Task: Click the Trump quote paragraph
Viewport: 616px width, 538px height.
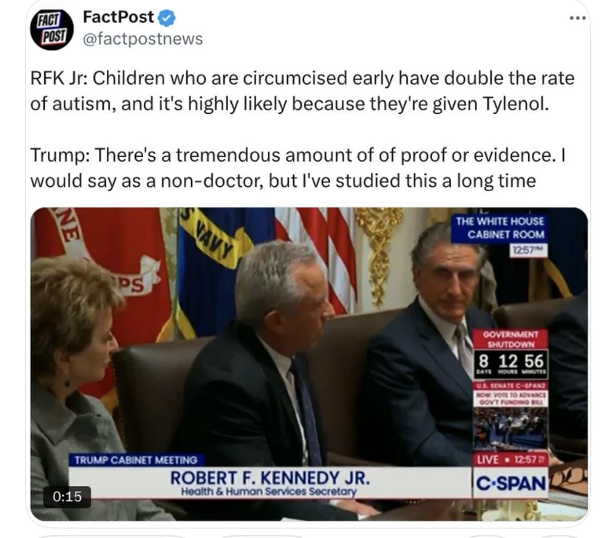Action: pos(298,168)
